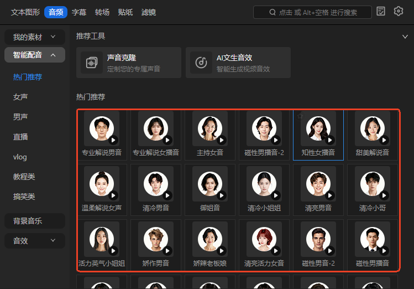Open the settings gear icon
The width and height of the screenshot is (414, 289).
click(399, 11)
